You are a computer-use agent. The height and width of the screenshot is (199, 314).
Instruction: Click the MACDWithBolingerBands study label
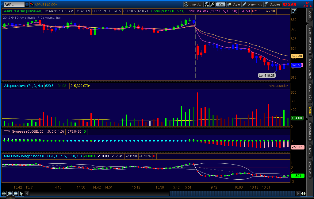(x=43, y=156)
